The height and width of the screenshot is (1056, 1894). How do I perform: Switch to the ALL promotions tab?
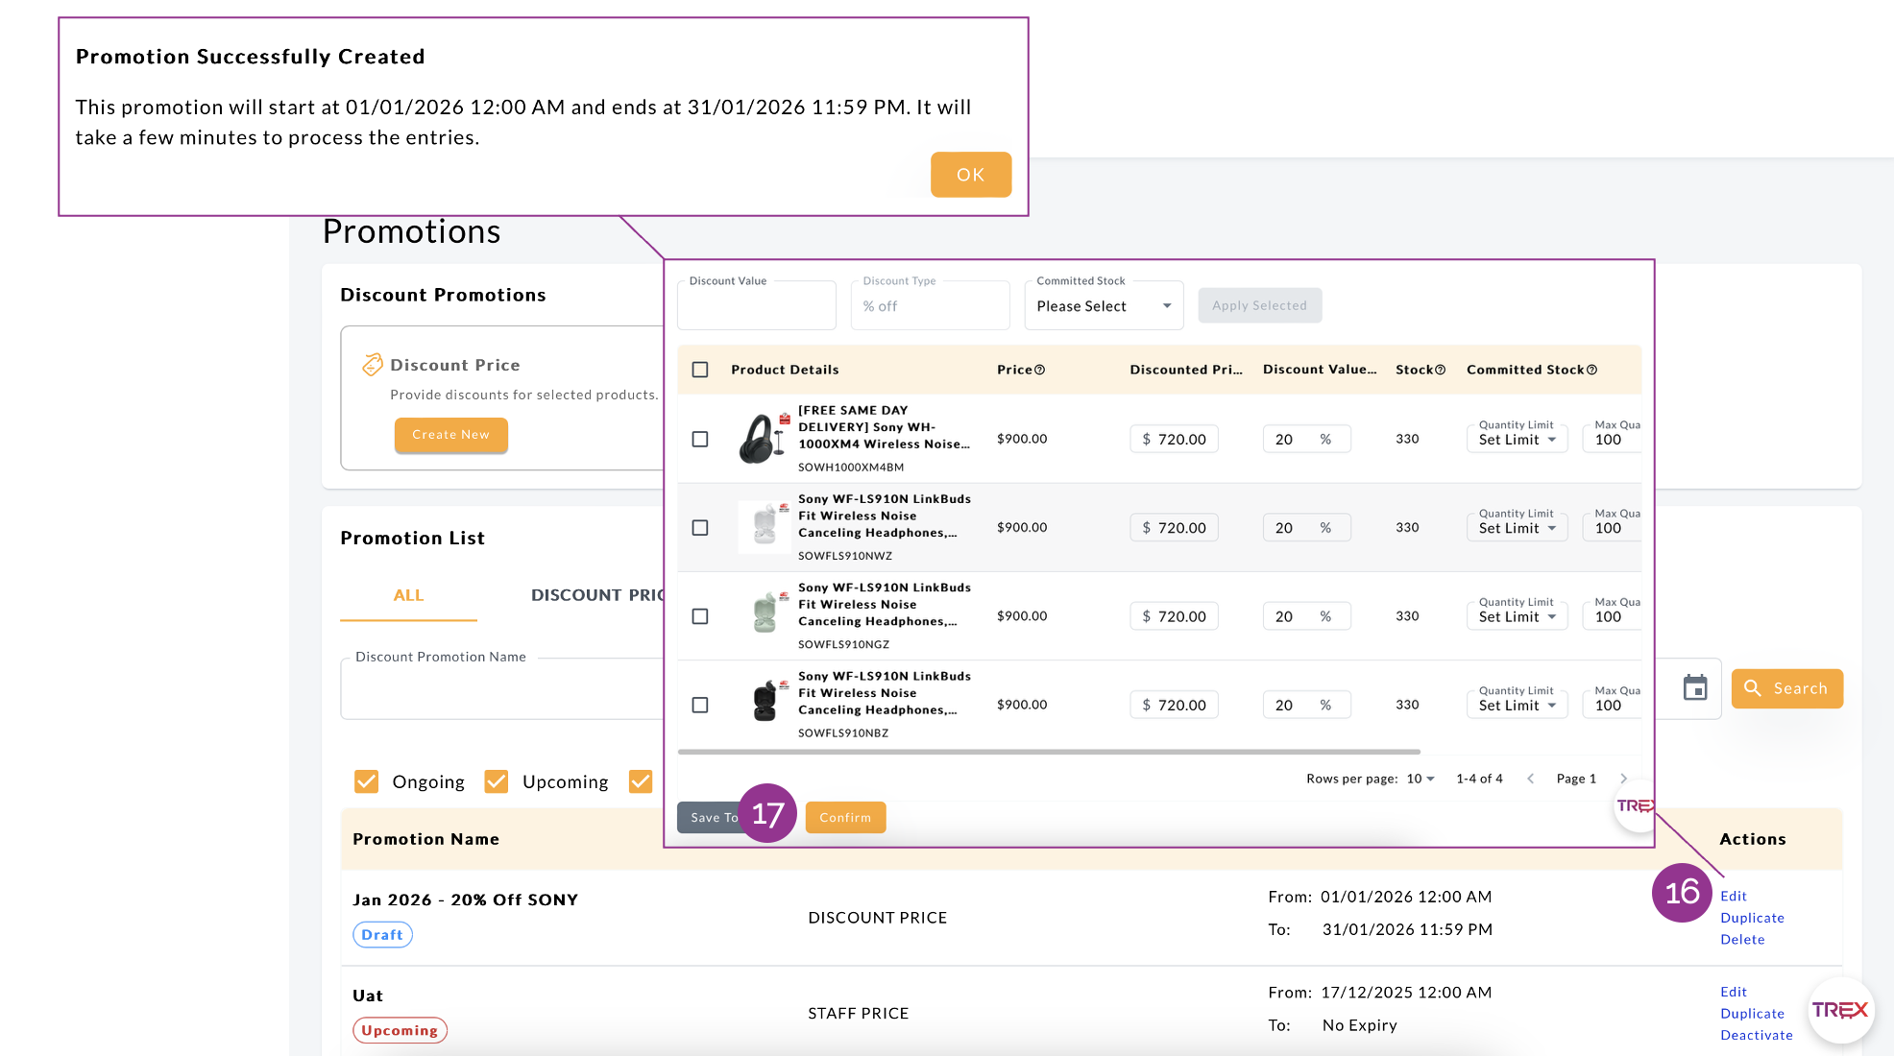coord(408,595)
